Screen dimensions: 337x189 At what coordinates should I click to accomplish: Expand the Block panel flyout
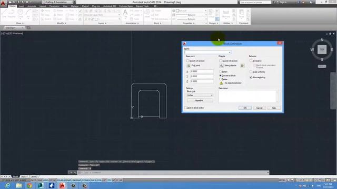pyautogui.click(x=157, y=23)
